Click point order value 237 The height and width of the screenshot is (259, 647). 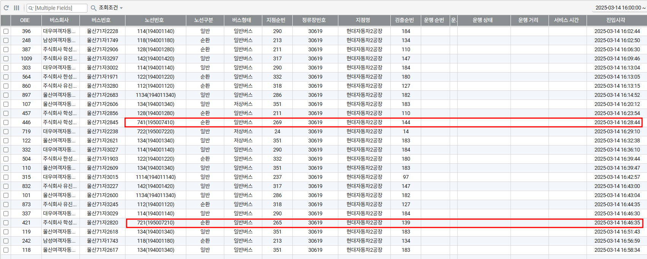click(278, 177)
